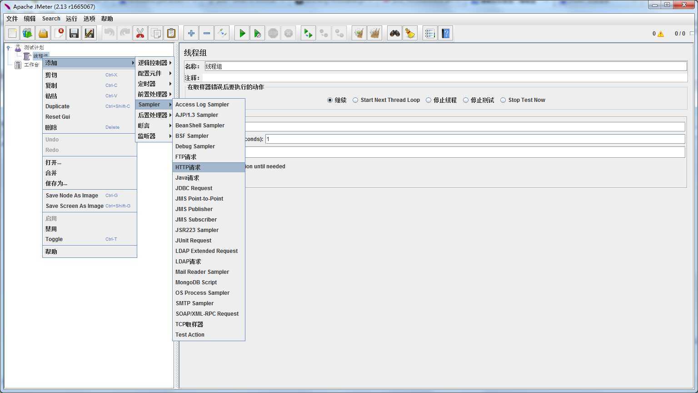The height and width of the screenshot is (393, 698).
Task: Open the 选项 menu
Action: click(x=89, y=19)
